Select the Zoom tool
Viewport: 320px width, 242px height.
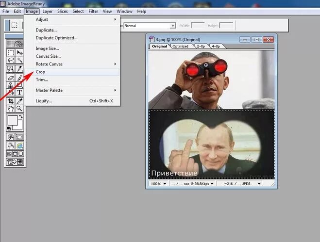click(x=19, y=109)
